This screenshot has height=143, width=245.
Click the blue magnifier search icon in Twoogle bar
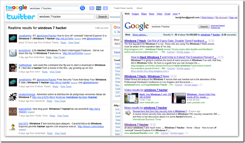[82, 8]
